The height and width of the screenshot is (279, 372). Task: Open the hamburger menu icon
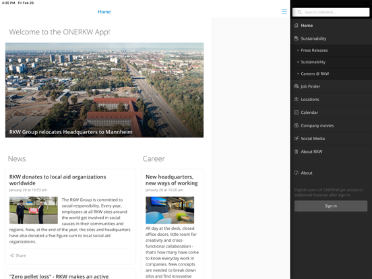tap(284, 11)
